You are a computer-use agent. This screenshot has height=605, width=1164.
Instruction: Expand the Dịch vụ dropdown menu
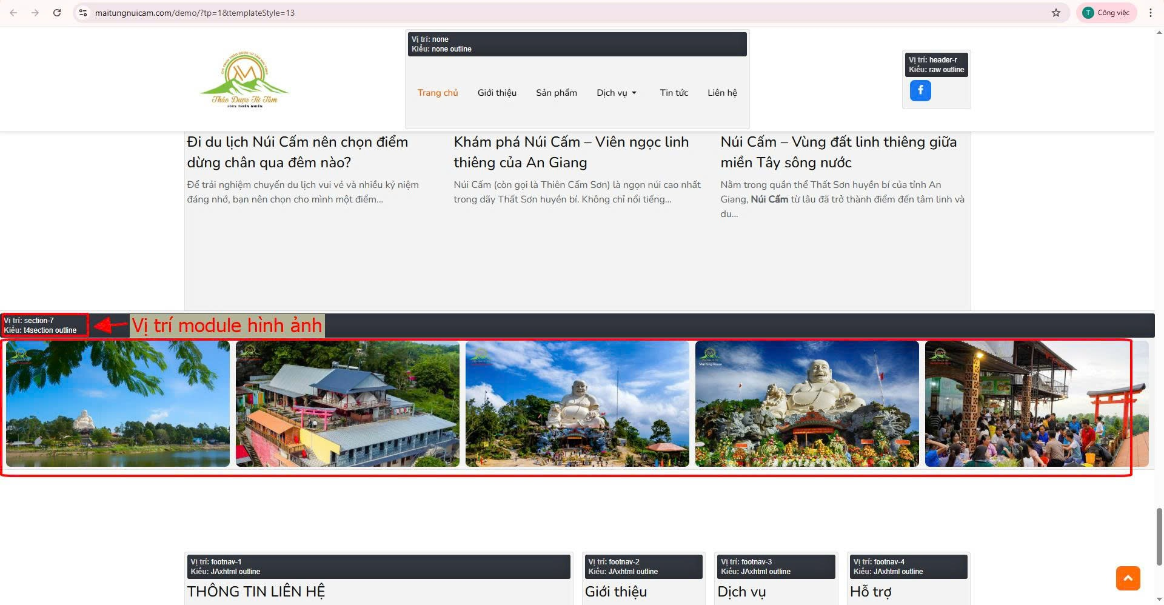[617, 93]
